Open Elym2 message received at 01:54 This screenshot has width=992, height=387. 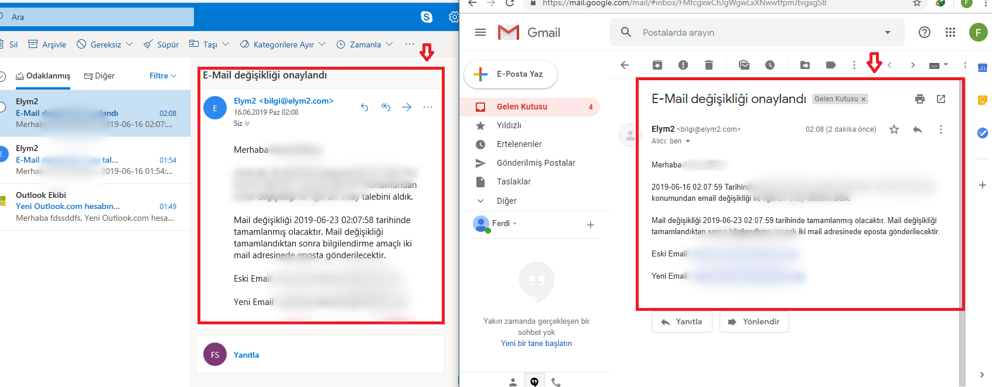95,160
